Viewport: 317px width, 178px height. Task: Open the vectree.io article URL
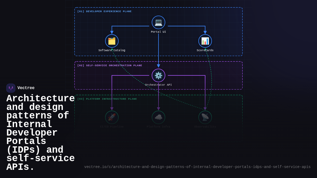pos(197,167)
